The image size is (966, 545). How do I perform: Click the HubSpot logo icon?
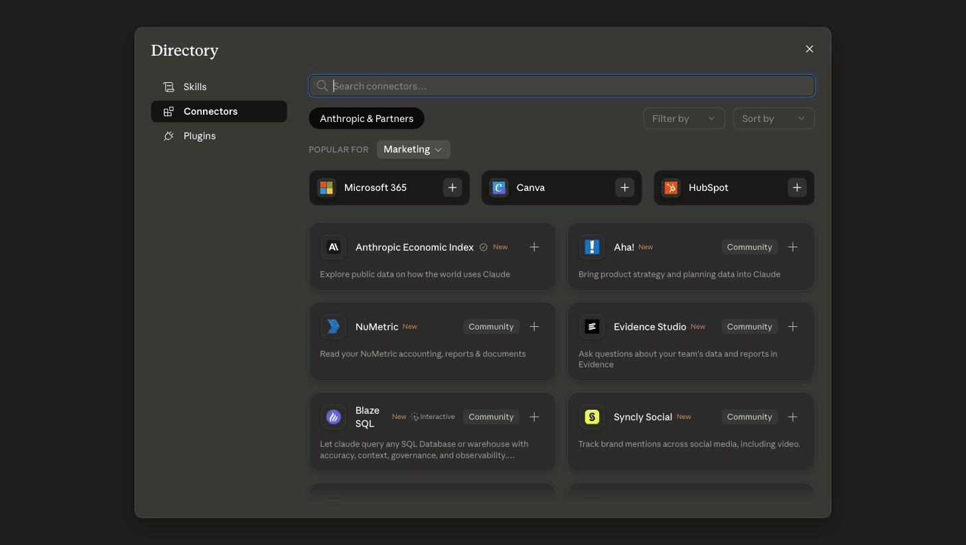click(671, 188)
